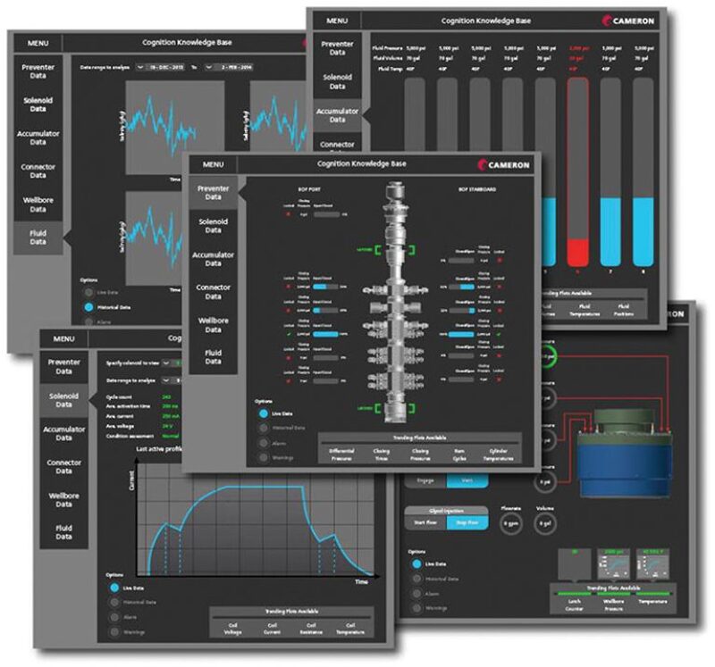Select Live Data radio in the Solenoid window
This screenshot has width=715, height=667.
click(113, 587)
